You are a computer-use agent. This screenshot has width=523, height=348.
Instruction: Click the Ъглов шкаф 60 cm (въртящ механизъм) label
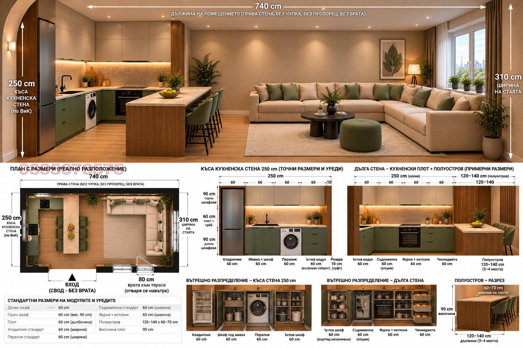click(334, 335)
